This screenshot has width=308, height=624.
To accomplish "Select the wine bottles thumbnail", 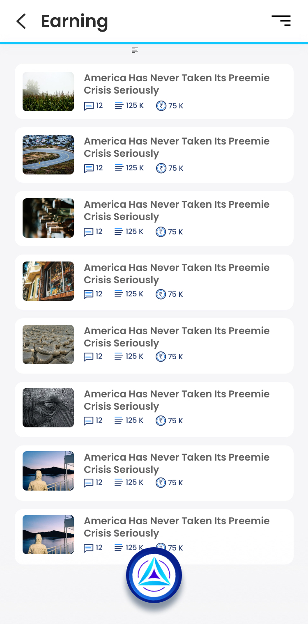I will click(x=48, y=218).
